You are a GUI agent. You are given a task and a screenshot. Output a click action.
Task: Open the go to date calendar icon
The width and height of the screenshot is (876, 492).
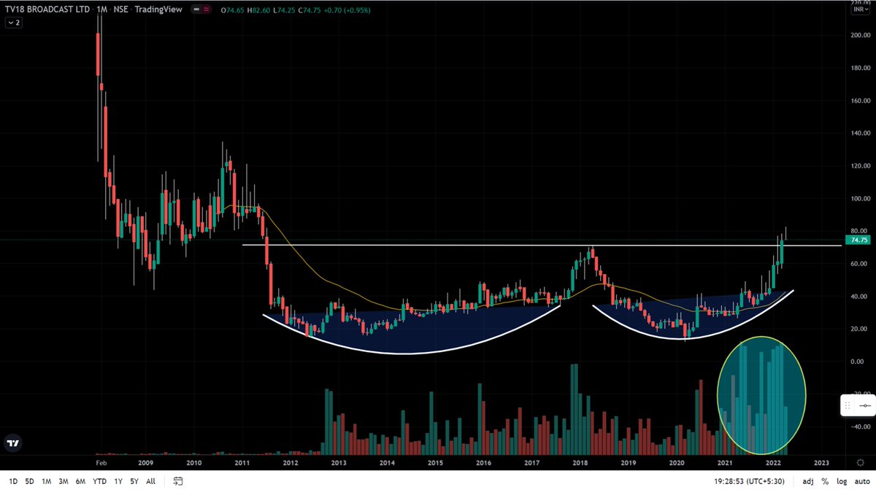point(178,481)
